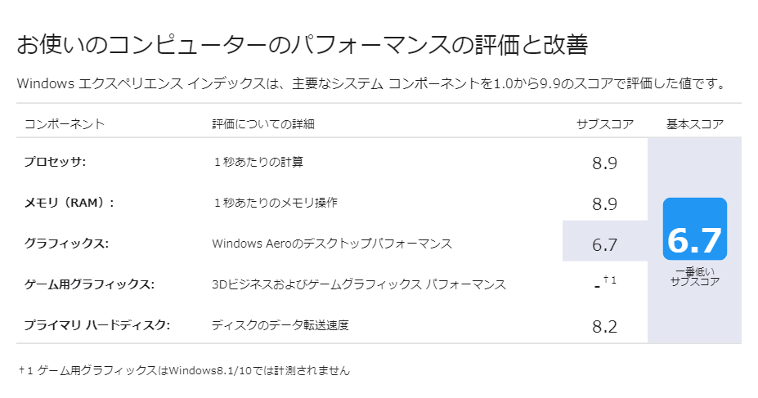Click the processor subscore 8.9

click(605, 163)
